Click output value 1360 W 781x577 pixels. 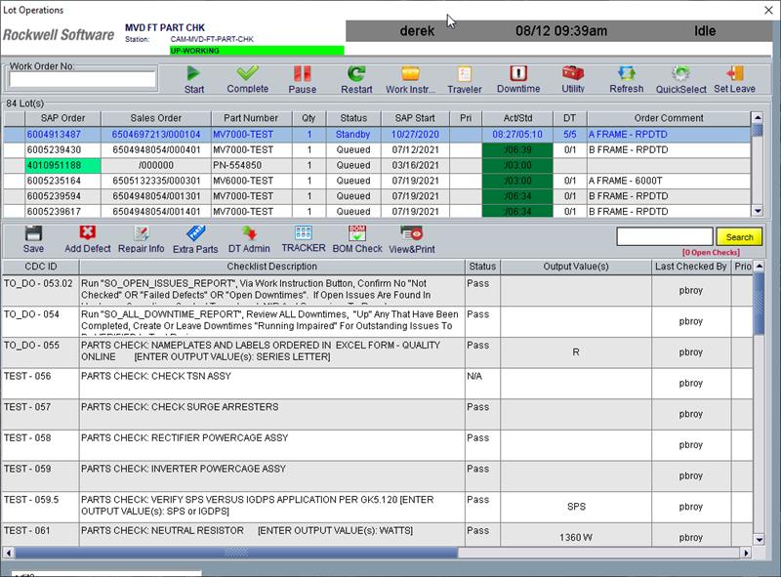coord(576,537)
